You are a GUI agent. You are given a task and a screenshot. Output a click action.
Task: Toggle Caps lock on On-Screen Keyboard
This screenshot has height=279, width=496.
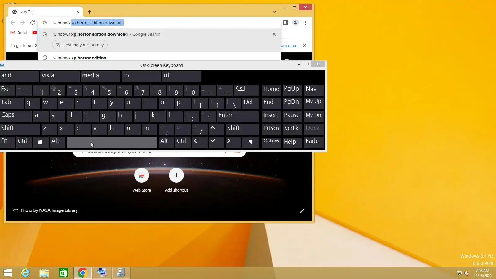[16, 116]
